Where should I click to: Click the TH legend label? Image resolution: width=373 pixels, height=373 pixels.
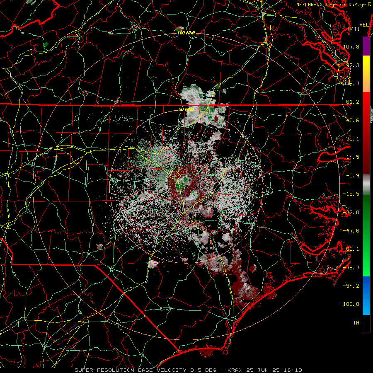pos(356,323)
